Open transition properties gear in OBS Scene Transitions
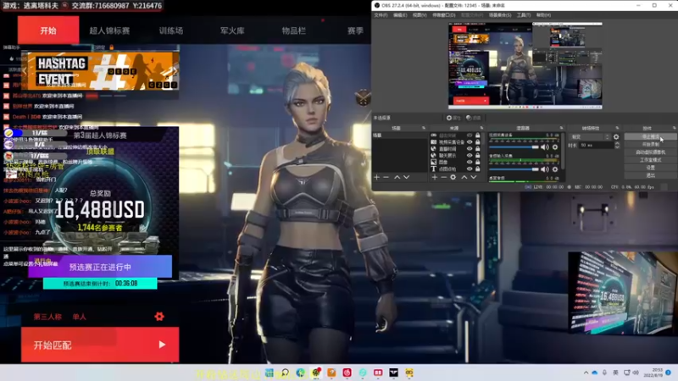This screenshot has width=678, height=381. point(616,137)
